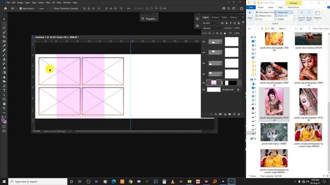Select the Lasso tool
The image size is (330, 185).
pyautogui.click(x=4, y=28)
